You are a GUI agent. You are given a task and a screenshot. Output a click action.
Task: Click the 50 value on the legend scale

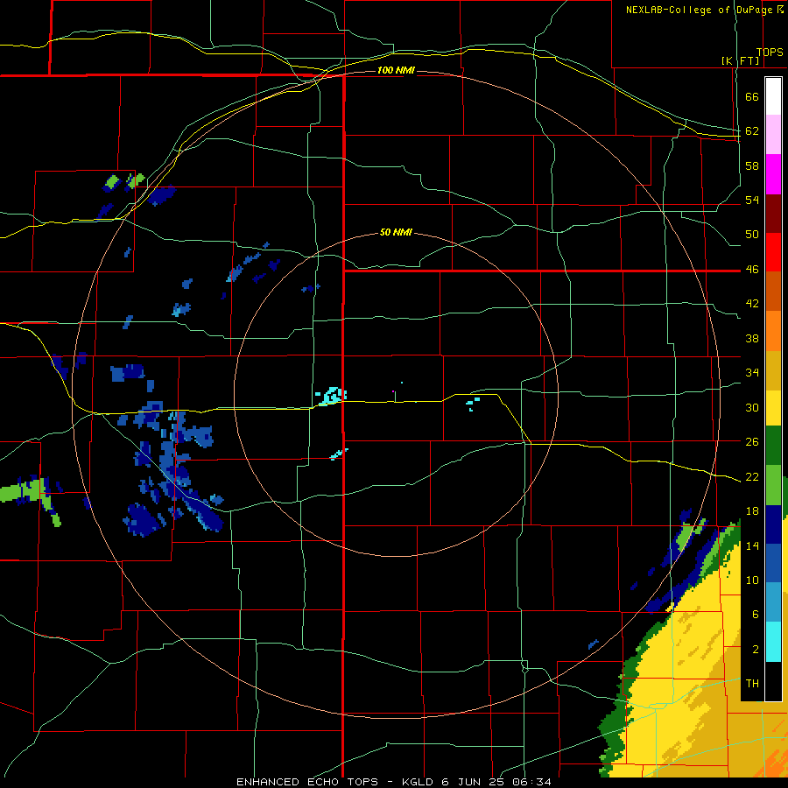pos(752,234)
